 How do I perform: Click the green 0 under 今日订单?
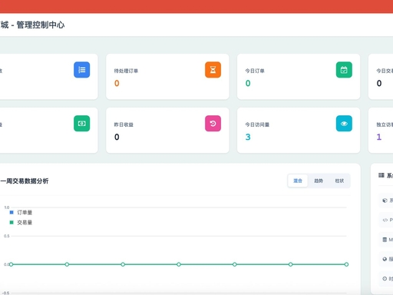(248, 83)
